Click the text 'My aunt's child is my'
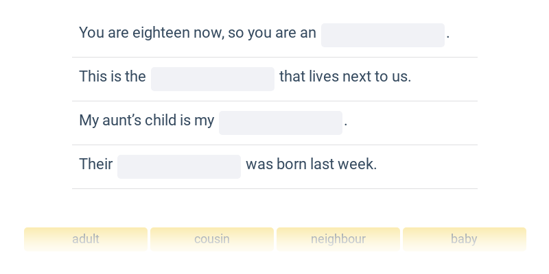This screenshot has height=274, width=549. point(146,121)
